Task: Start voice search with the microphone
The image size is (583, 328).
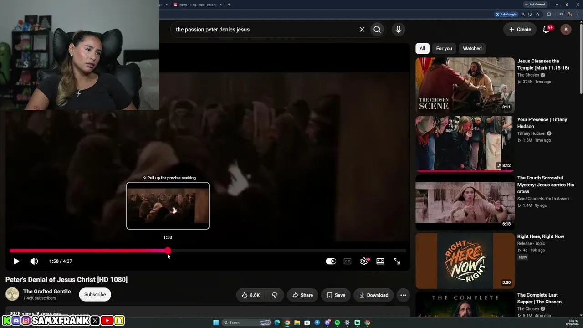Action: 399,30
